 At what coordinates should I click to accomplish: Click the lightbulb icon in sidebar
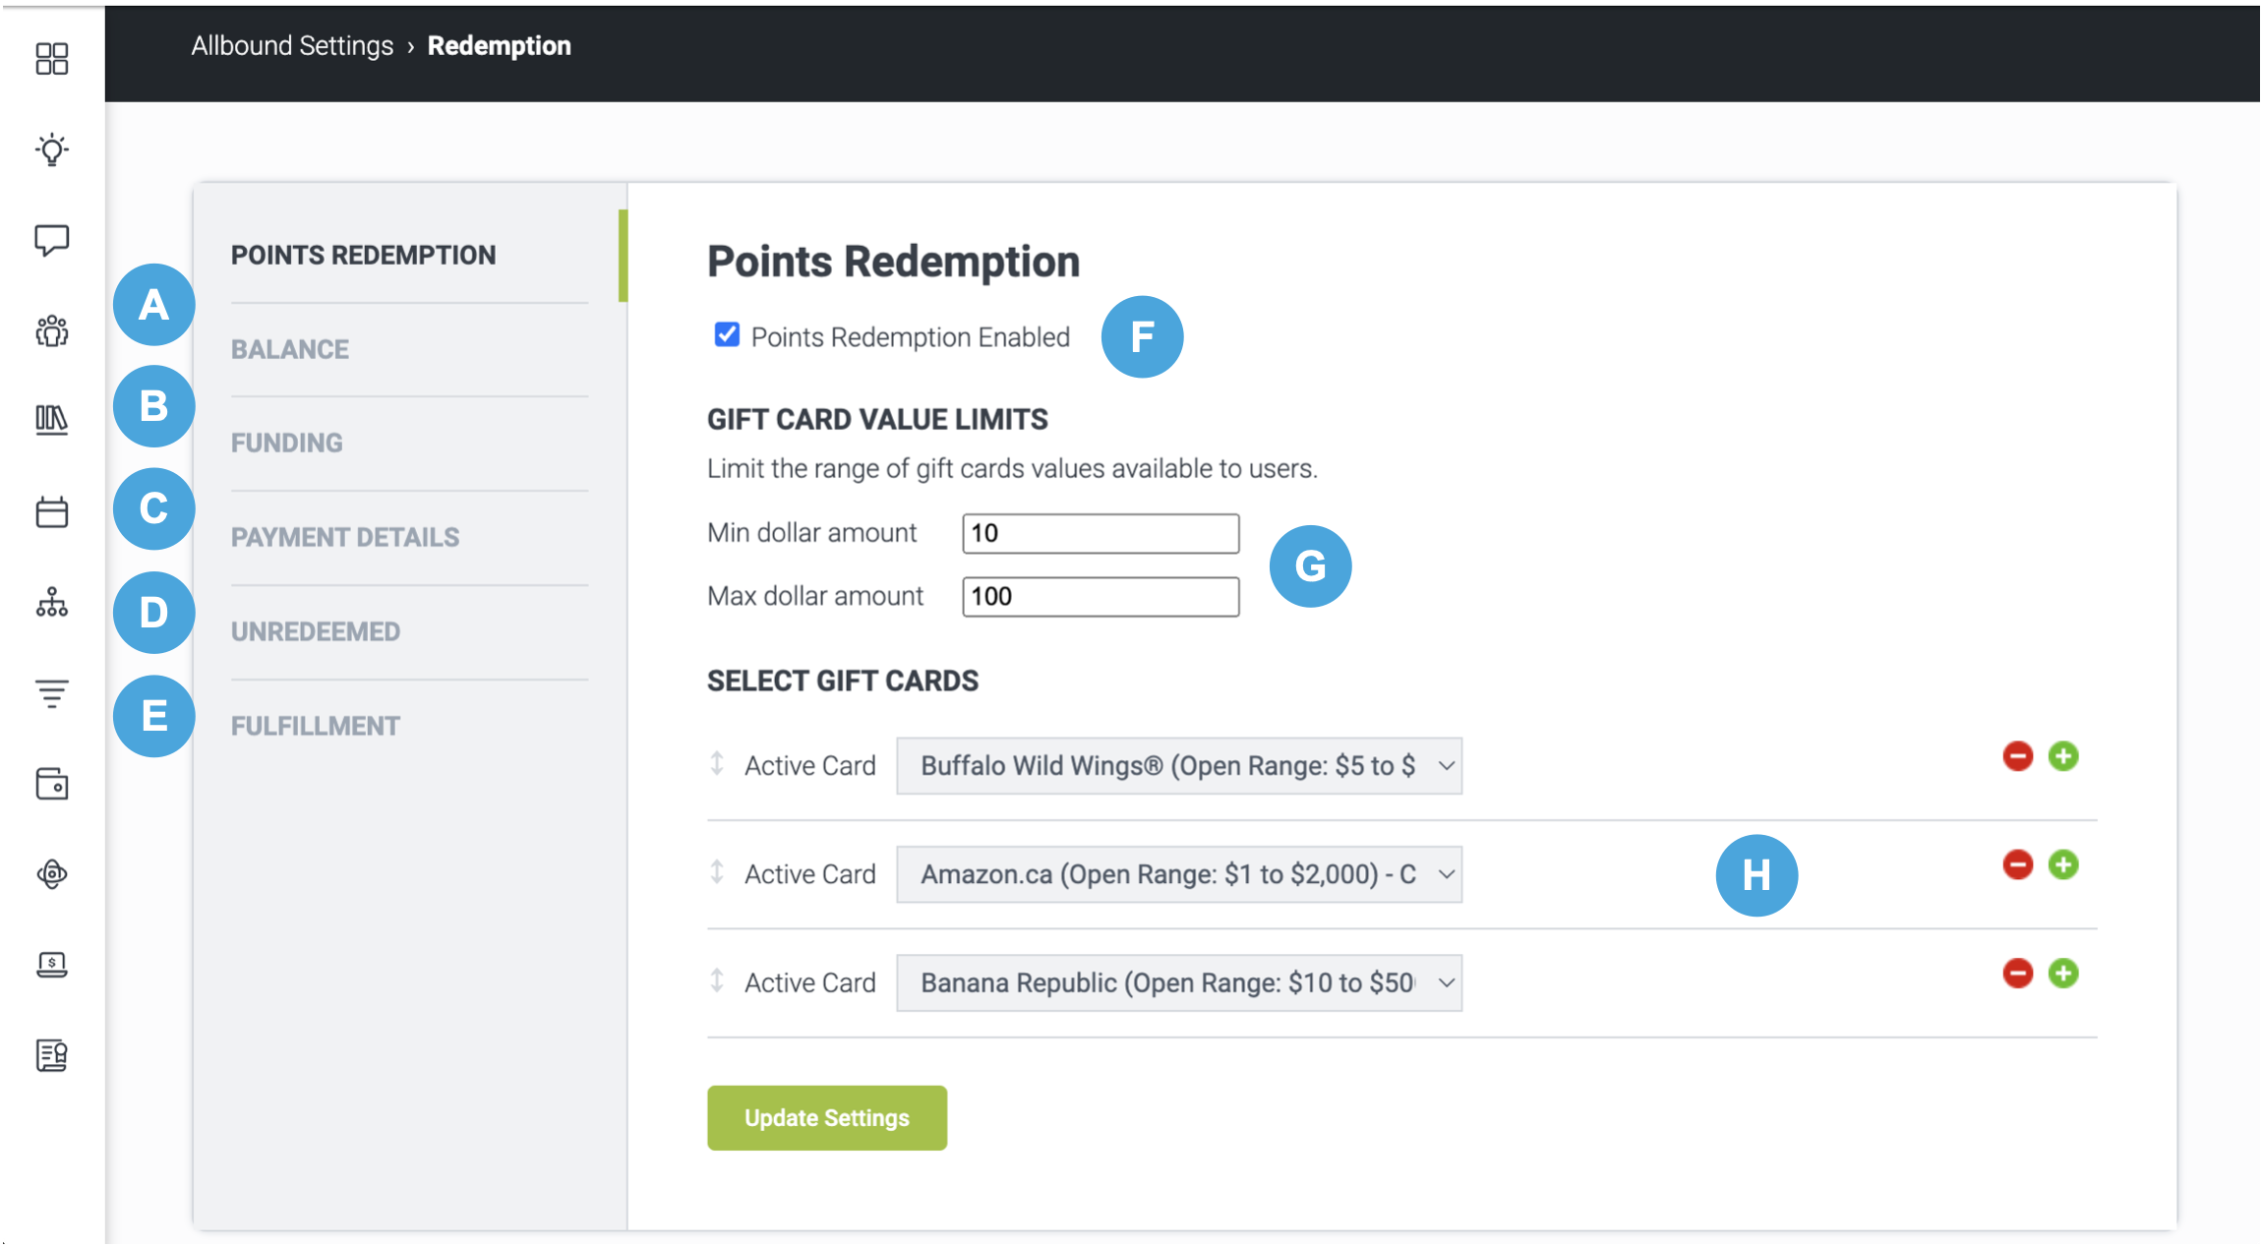(x=52, y=149)
